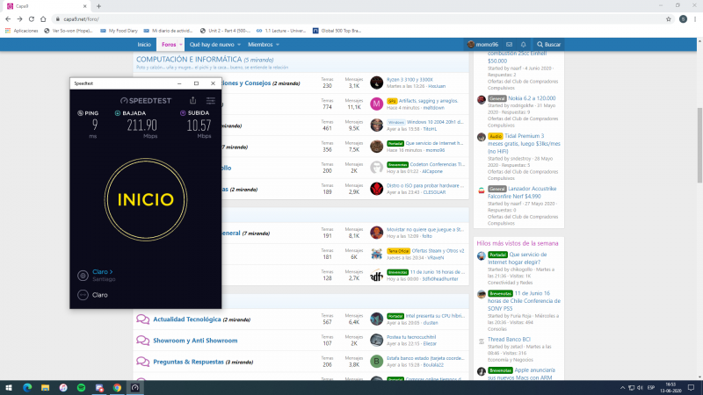Open the momo96 user account menu
The image size is (703, 395).
coord(482,44)
